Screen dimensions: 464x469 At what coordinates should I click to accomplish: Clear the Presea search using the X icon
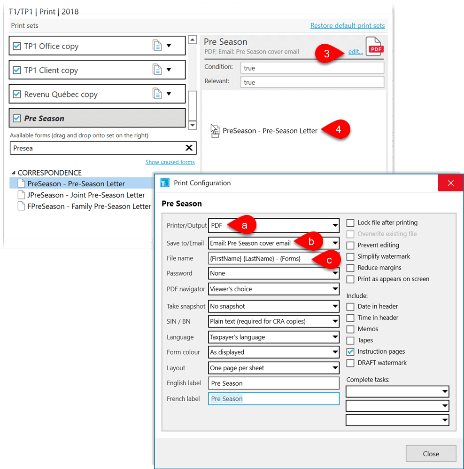coord(189,147)
